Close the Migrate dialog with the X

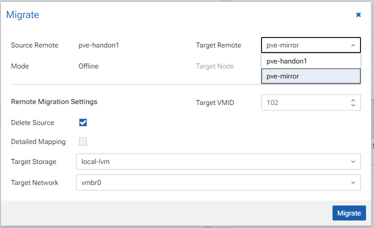tap(358, 15)
